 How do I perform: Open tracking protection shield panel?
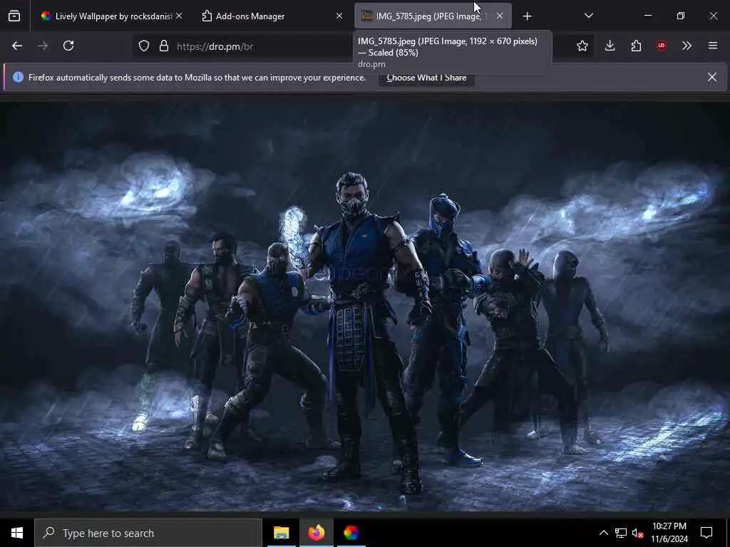144,46
